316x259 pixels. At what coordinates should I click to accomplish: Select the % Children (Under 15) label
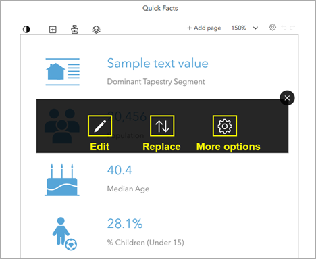click(146, 243)
